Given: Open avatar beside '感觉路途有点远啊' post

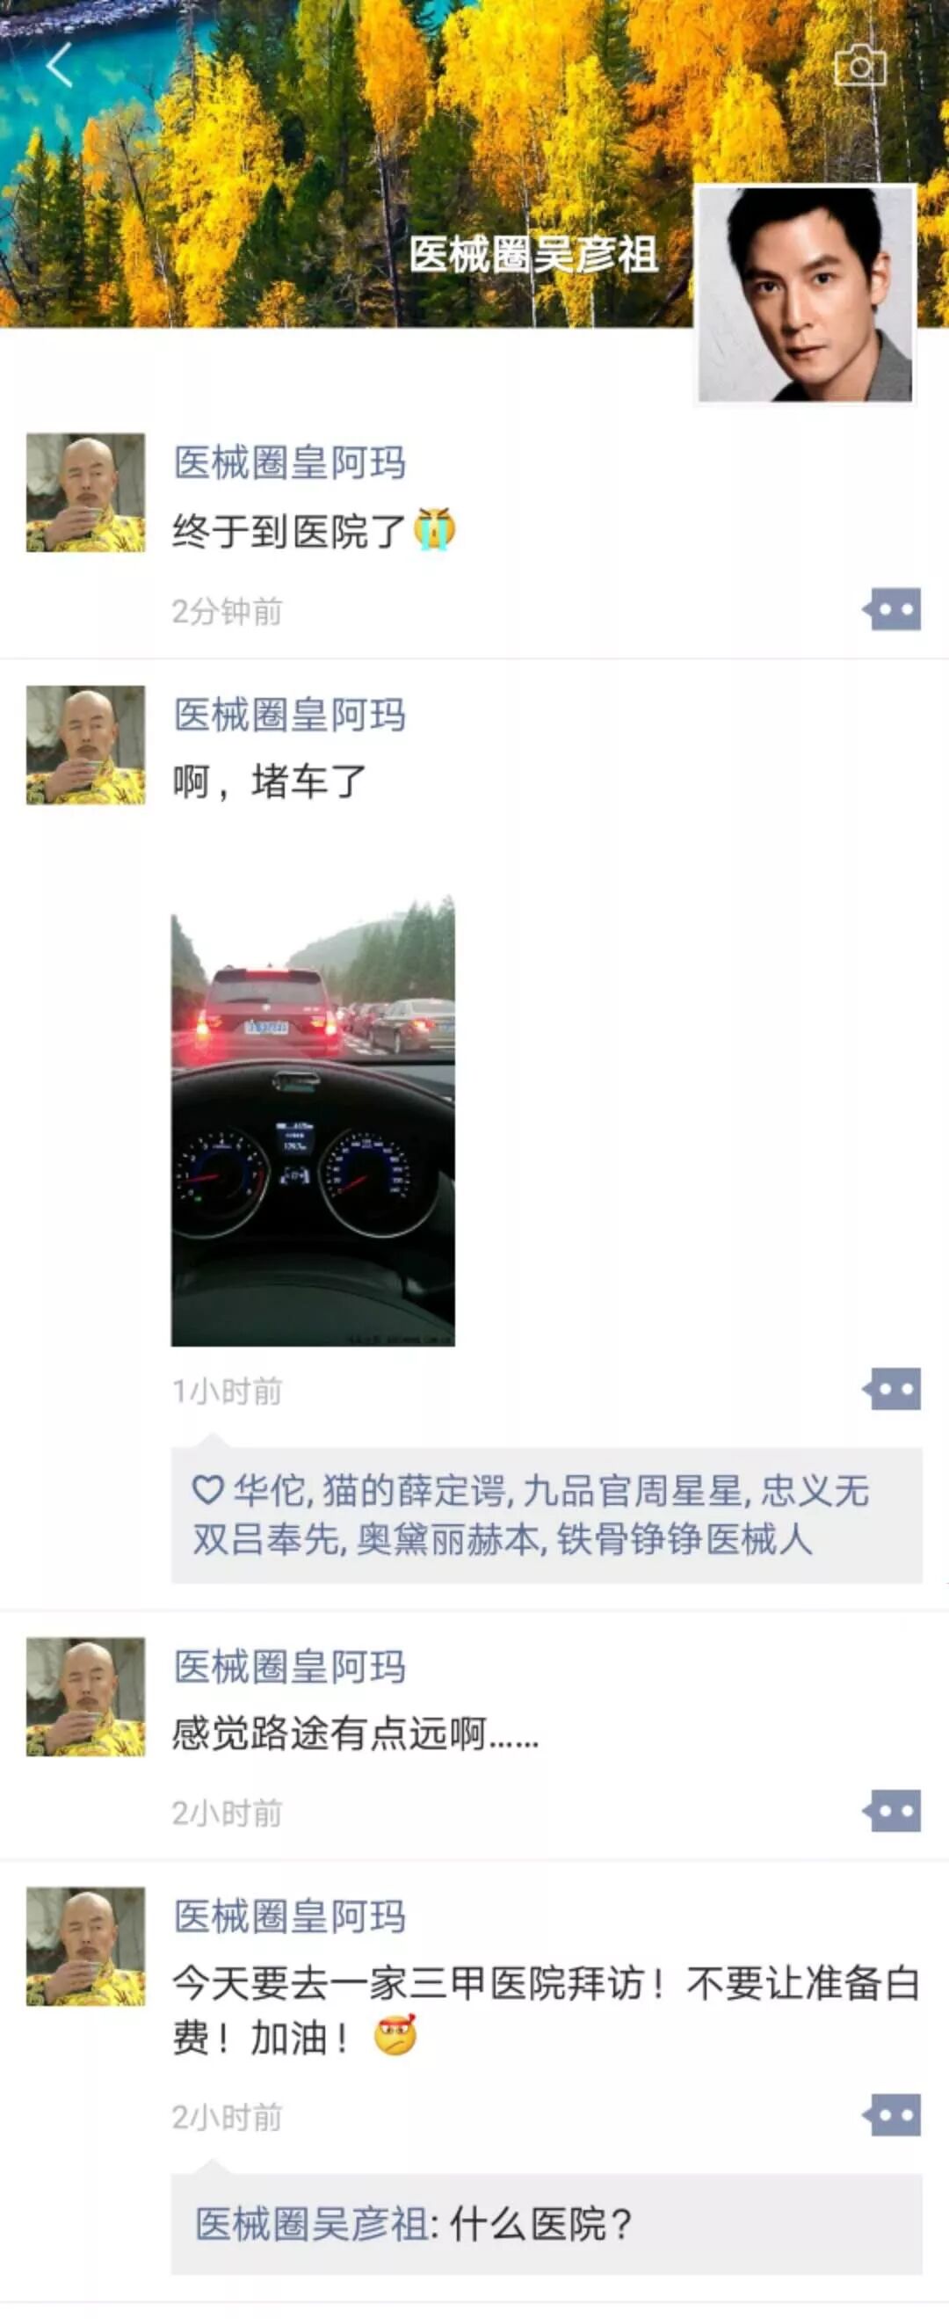Looking at the screenshot, I should pos(85,1697).
